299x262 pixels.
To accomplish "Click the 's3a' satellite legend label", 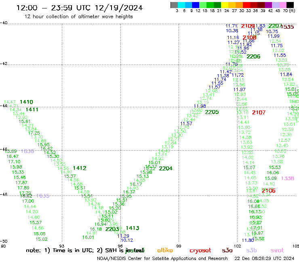I will pos(227,250).
